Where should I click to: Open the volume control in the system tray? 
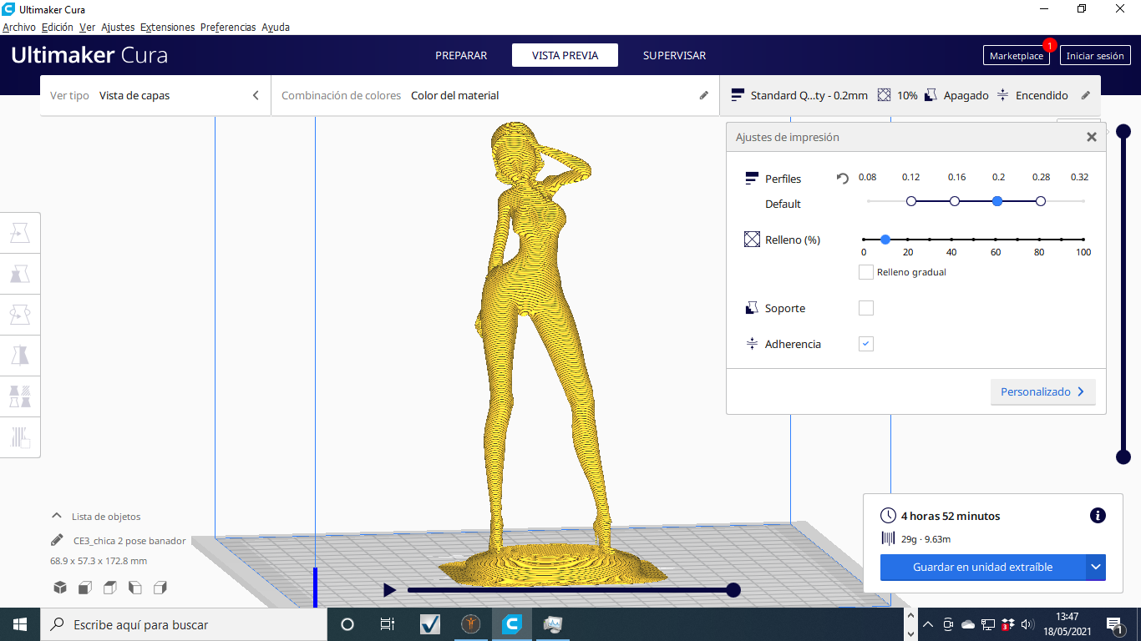(x=1028, y=624)
